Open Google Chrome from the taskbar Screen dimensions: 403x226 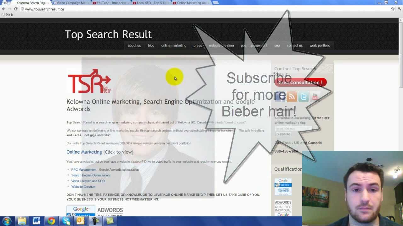(51, 221)
